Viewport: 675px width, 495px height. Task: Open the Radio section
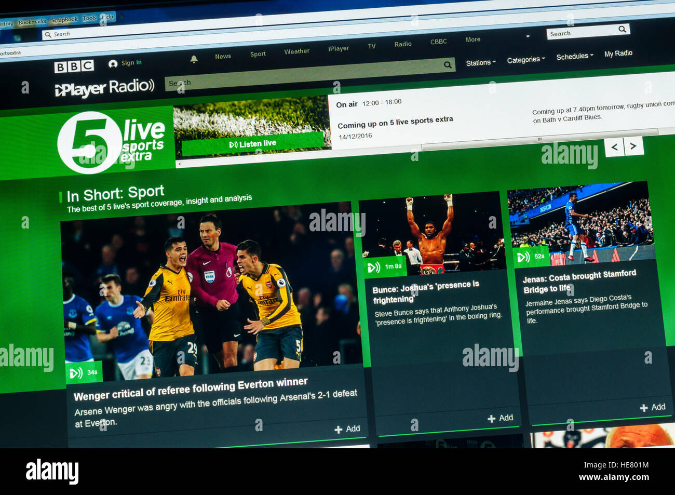403,44
